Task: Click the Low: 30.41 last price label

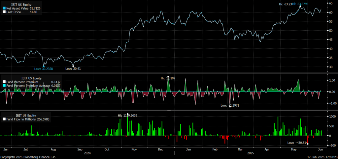Action: 73,68
